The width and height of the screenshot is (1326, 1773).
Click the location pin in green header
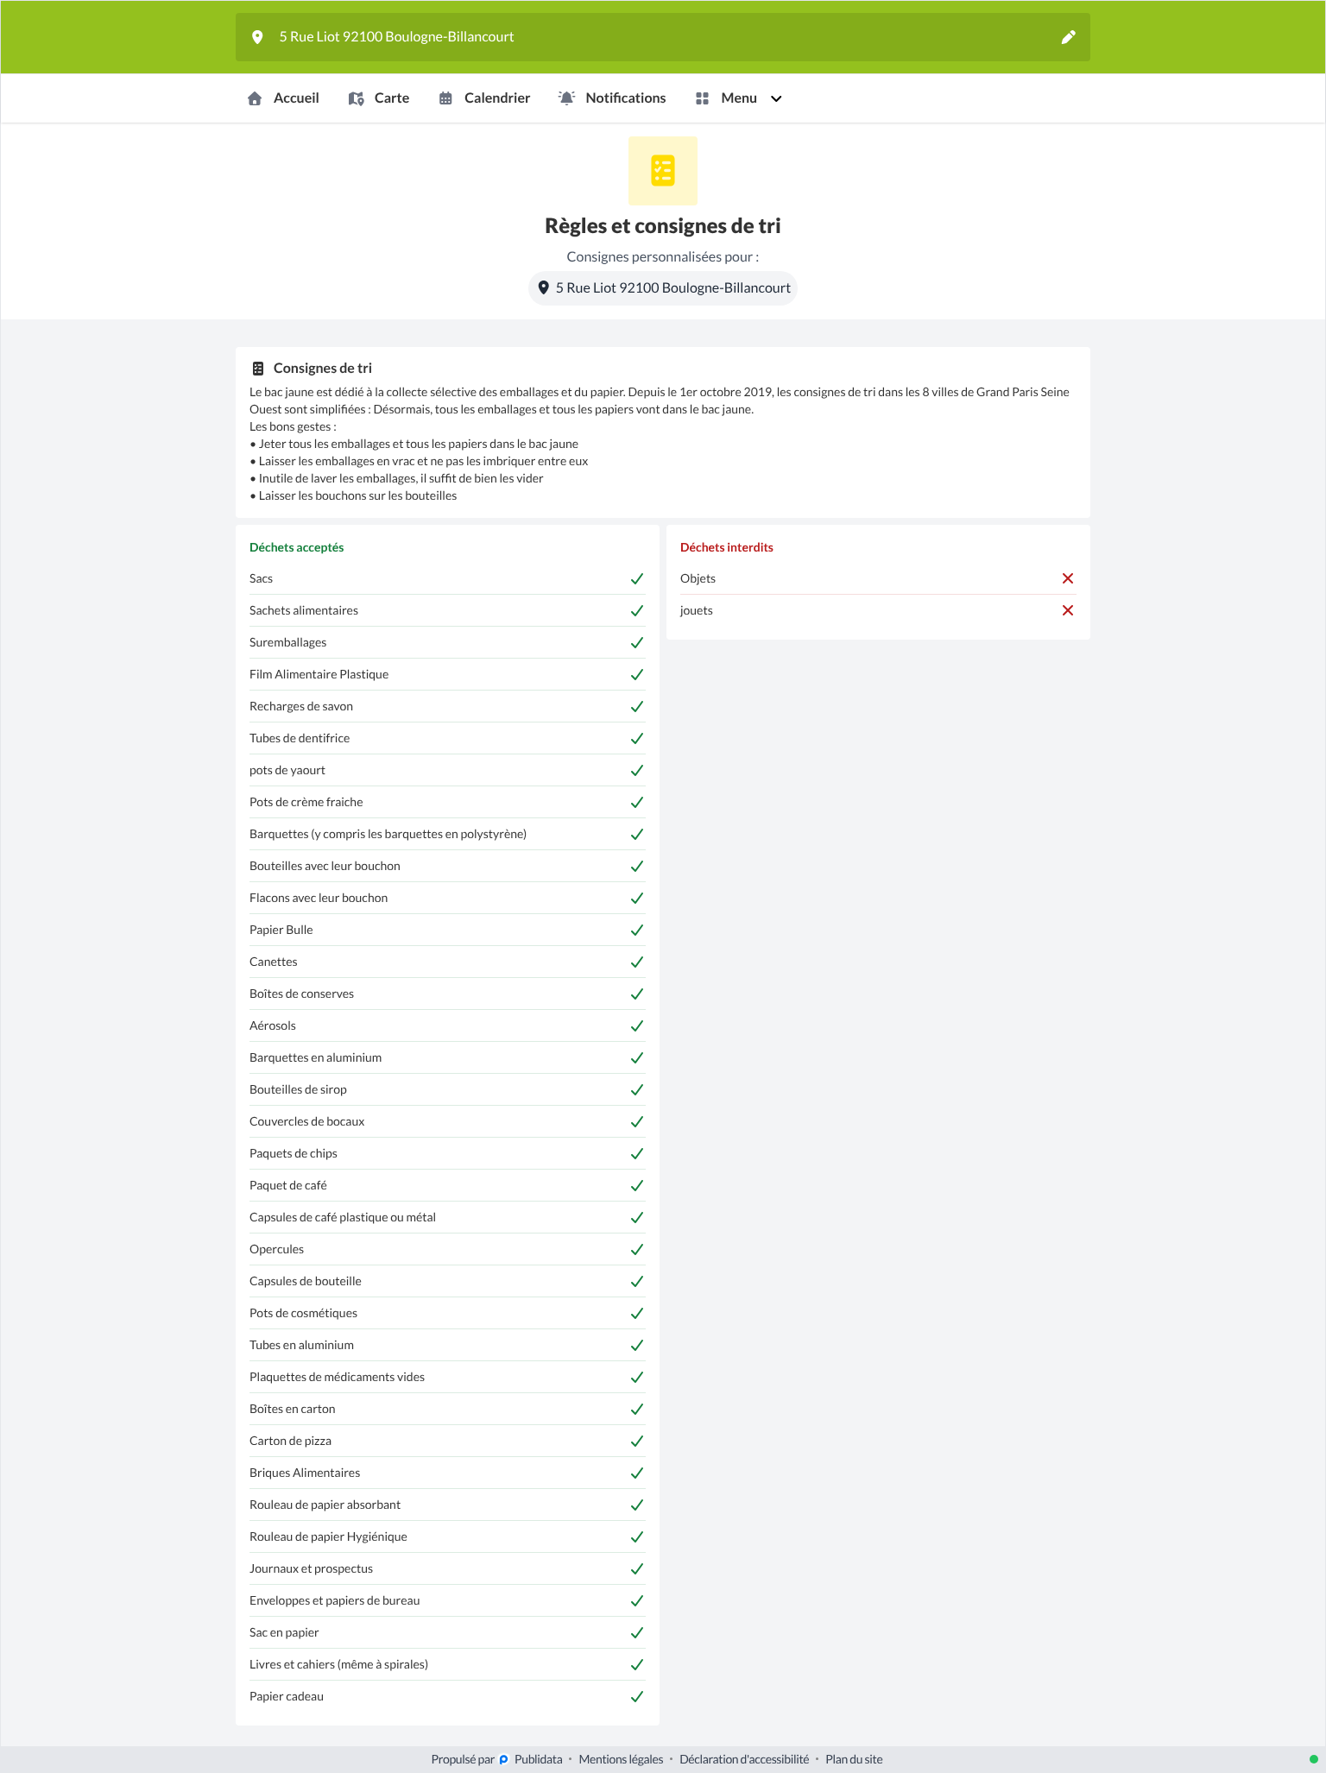click(x=256, y=37)
